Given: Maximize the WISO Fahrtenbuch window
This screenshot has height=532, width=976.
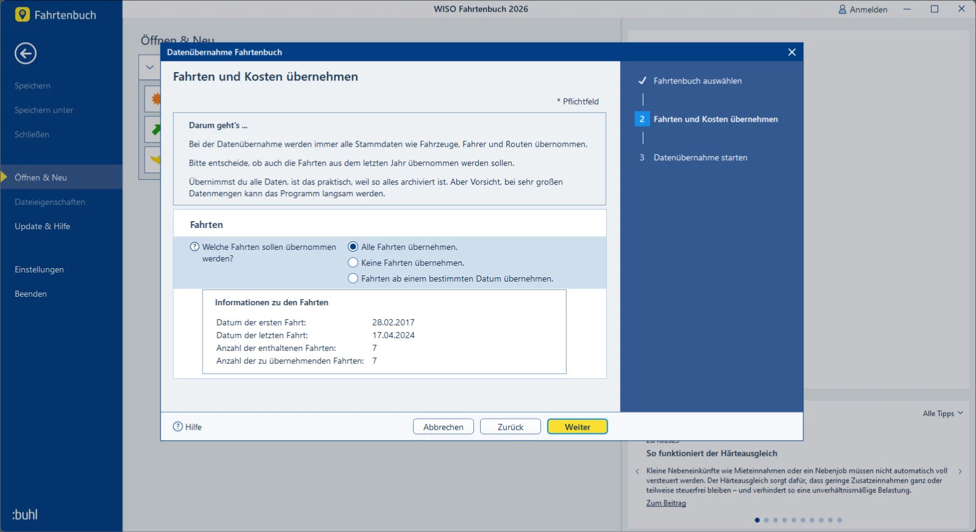Looking at the screenshot, I should click(934, 9).
